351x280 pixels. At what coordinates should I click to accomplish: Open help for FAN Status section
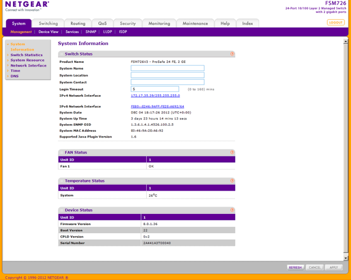[x=232, y=153]
